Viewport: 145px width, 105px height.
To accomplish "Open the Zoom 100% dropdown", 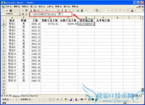I will pos(93,10).
